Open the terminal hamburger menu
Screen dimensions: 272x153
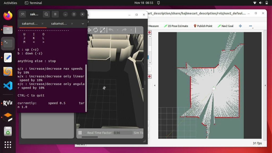55,14
